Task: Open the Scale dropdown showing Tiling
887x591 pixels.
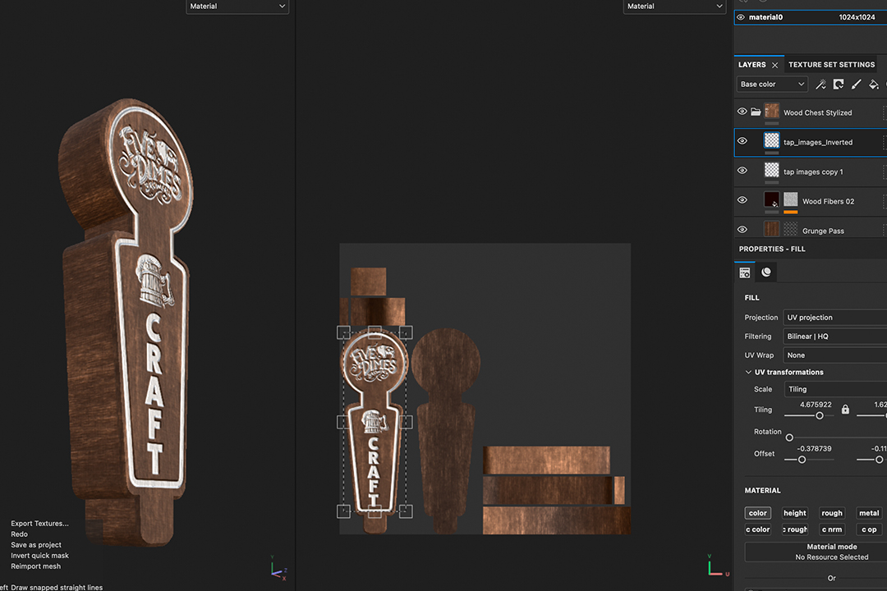Action: point(835,389)
